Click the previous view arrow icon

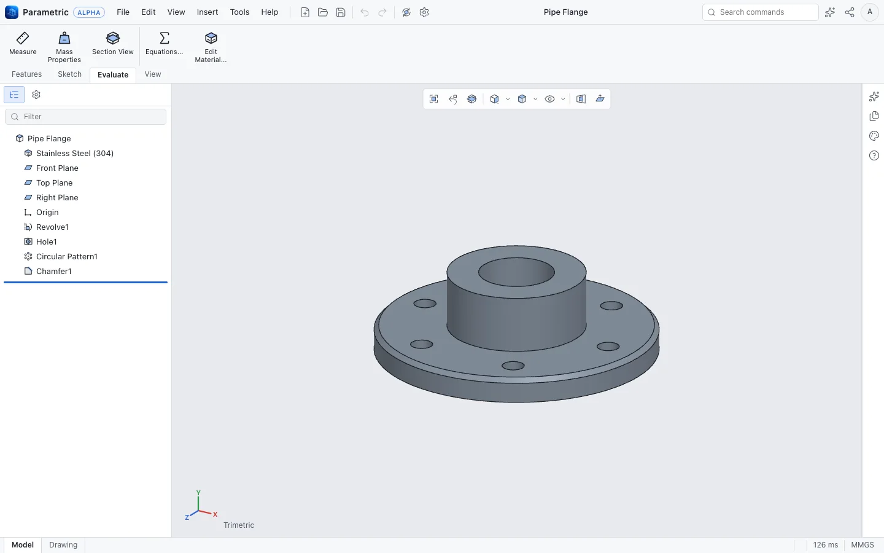point(453,99)
